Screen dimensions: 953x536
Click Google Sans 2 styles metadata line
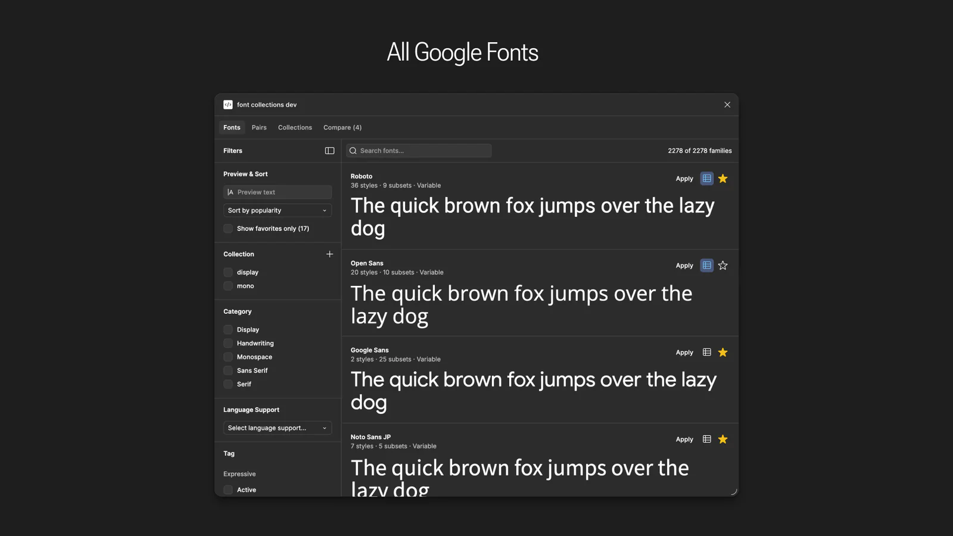(x=395, y=360)
